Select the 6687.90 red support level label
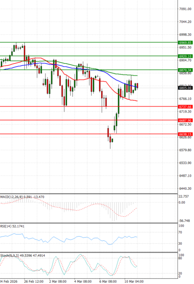 (x=185, y=120)
